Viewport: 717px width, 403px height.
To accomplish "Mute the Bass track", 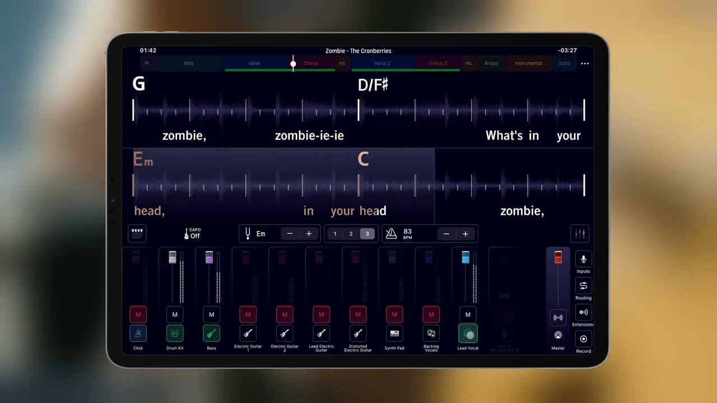I will (211, 315).
